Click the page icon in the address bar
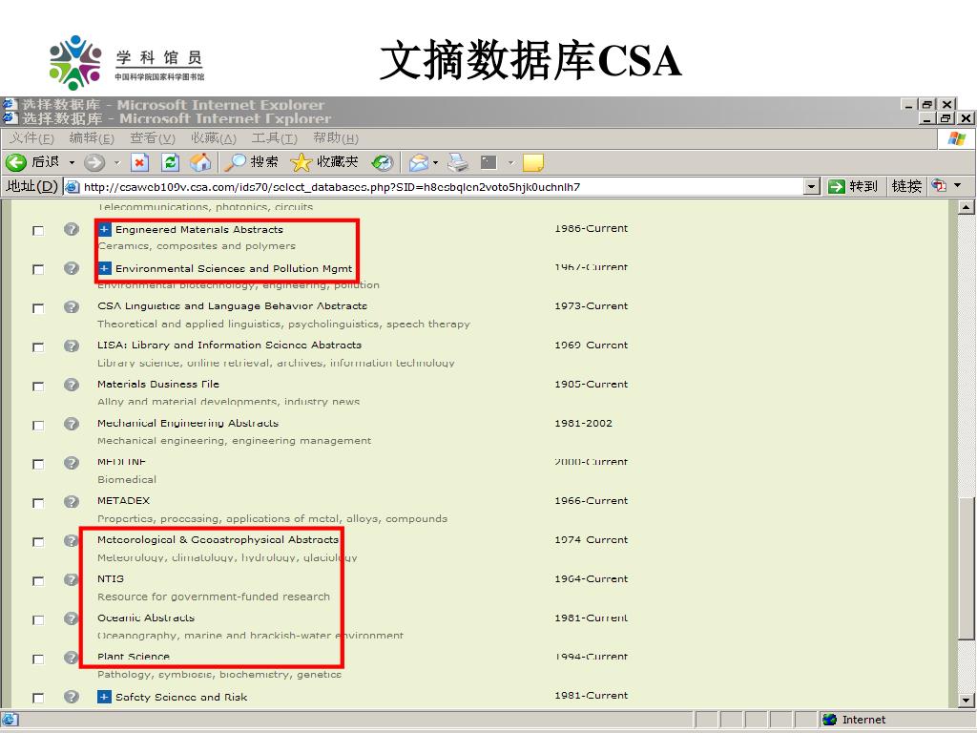977x733 pixels. tap(73, 187)
